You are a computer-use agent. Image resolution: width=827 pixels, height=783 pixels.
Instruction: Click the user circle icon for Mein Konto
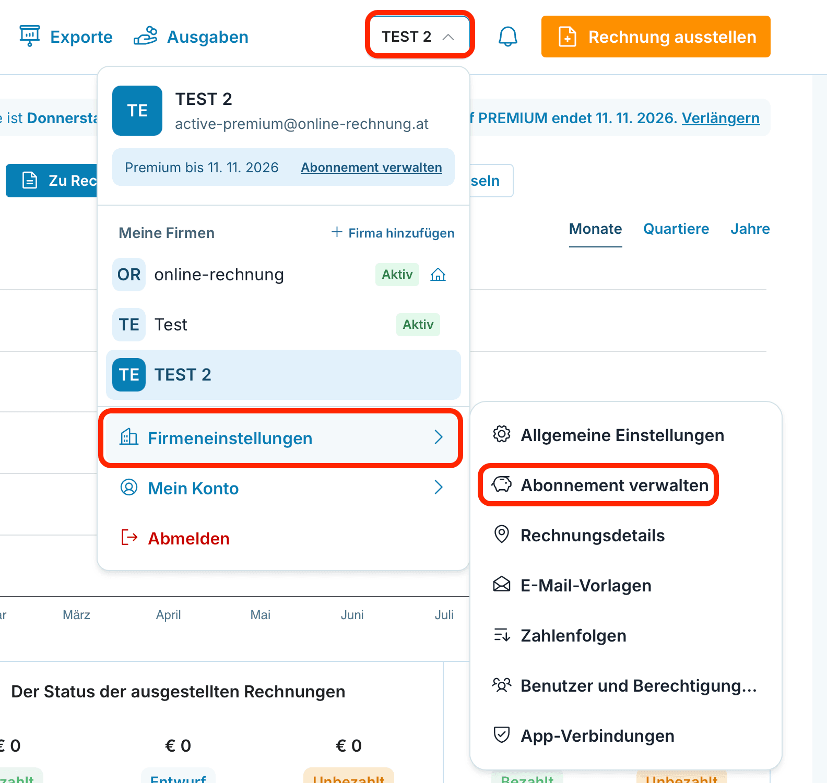129,487
